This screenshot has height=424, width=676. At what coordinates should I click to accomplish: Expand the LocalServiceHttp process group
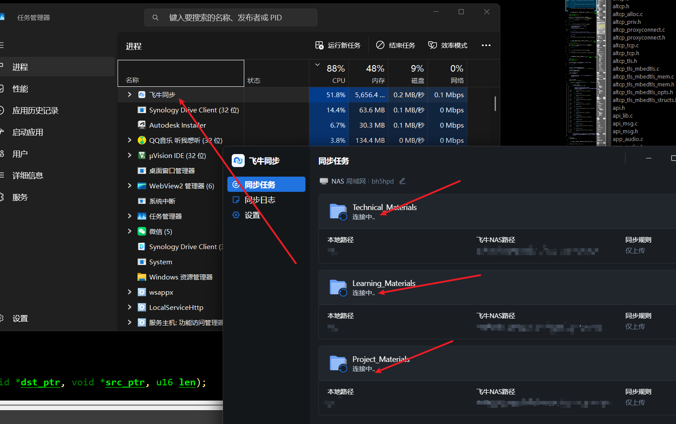point(129,307)
